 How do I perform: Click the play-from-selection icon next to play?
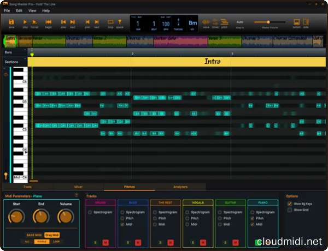pyautogui.click(x=34, y=22)
